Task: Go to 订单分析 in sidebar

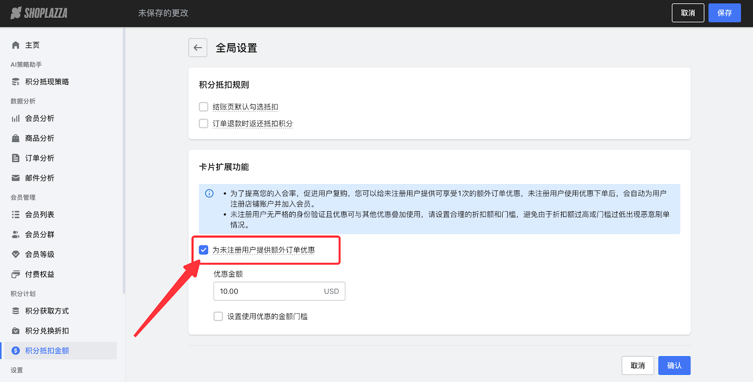Action: click(x=40, y=158)
